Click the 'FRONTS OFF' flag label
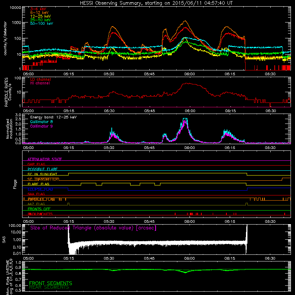The image size is (295, 295). pyautogui.click(x=39, y=209)
